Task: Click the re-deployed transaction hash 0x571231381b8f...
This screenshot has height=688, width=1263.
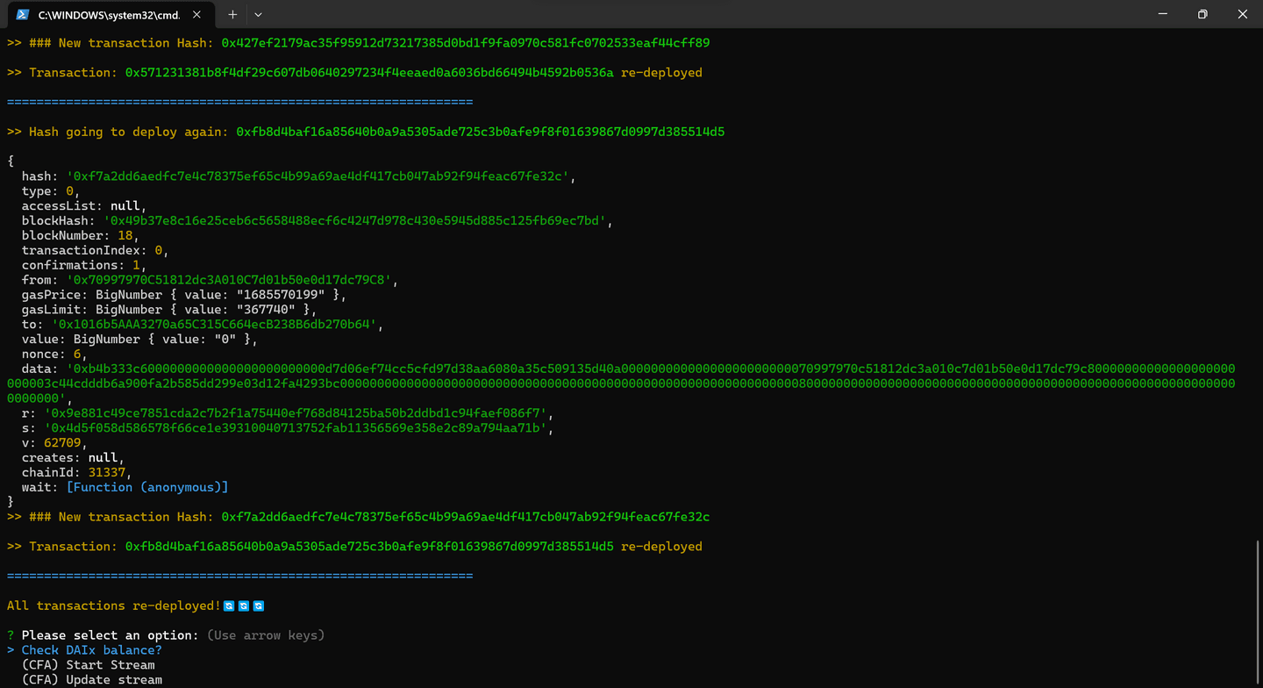Action: [369, 73]
